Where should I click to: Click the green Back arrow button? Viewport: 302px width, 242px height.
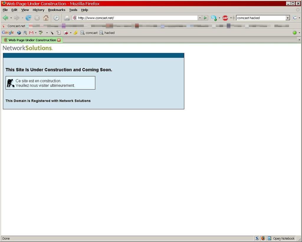pyautogui.click(x=5, y=18)
